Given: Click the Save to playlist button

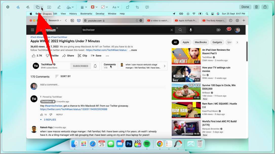Looking at the screenshot, I should point(96,56).
